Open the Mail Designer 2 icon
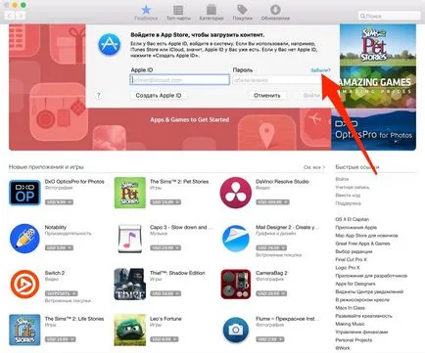425x353 pixels. coord(236,239)
